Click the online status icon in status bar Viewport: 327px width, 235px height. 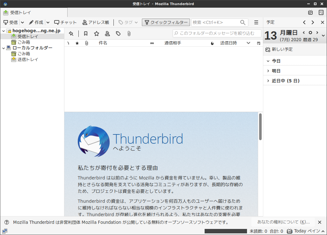[x=5, y=231]
